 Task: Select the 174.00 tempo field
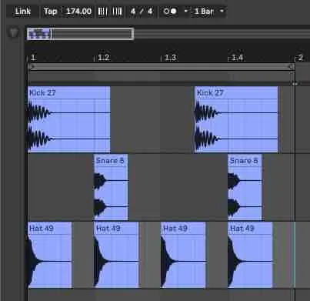[78, 12]
